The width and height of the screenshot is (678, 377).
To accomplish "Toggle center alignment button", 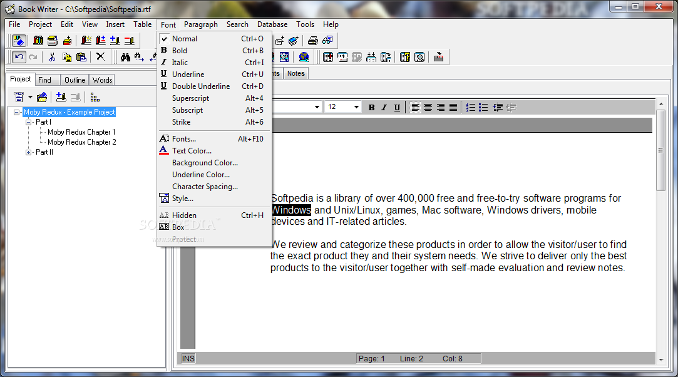I will (x=428, y=107).
